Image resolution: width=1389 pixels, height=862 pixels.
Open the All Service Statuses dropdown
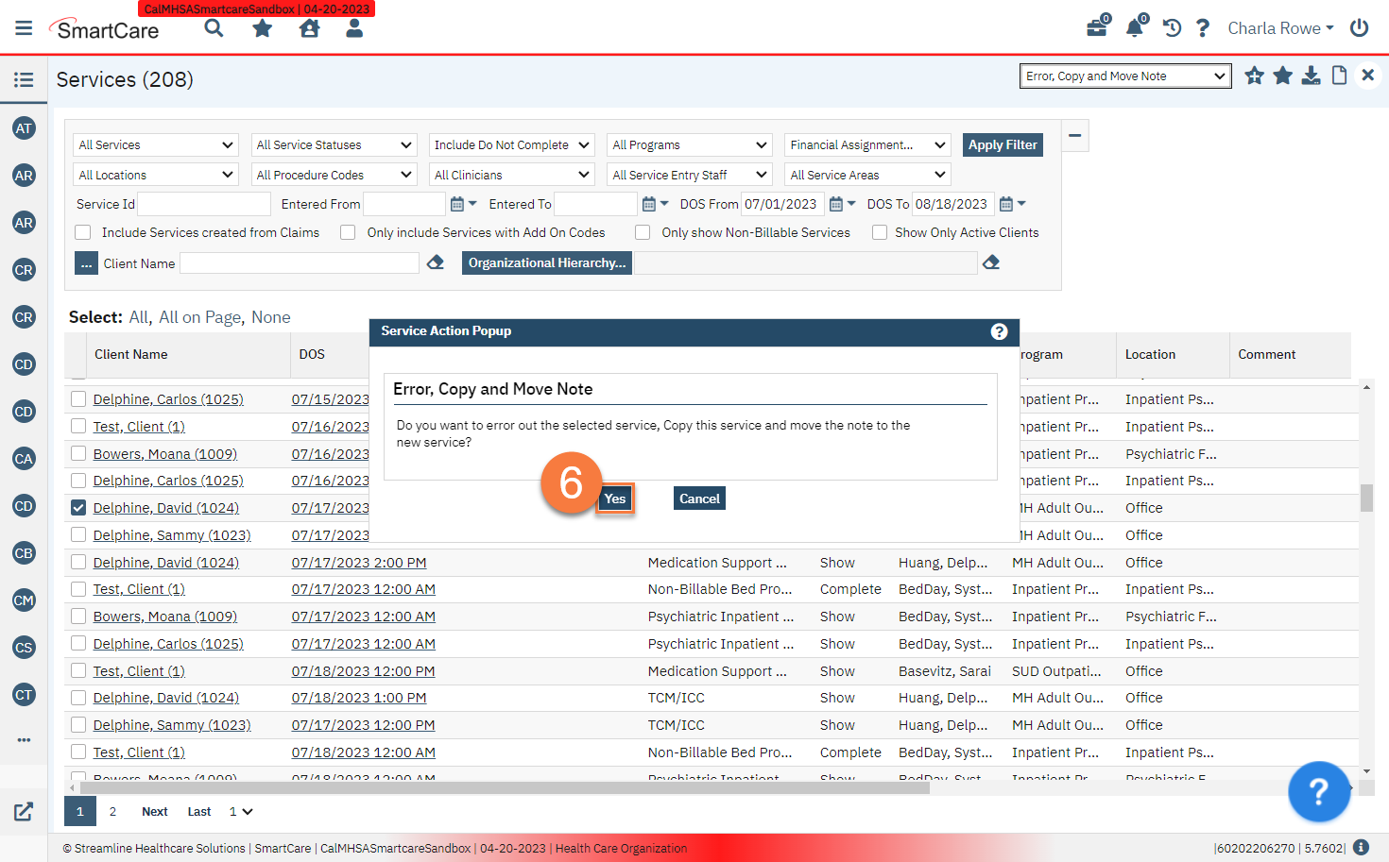pyautogui.click(x=334, y=145)
